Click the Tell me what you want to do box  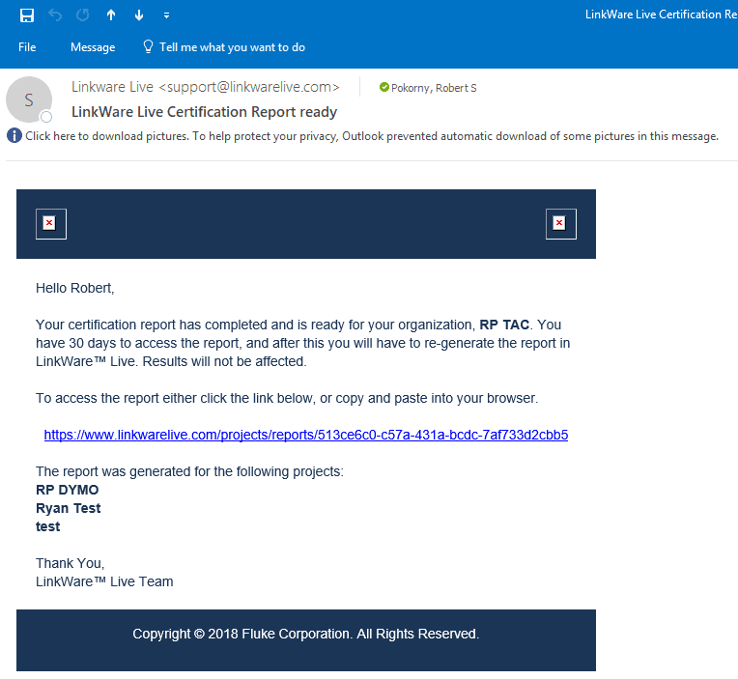[232, 47]
